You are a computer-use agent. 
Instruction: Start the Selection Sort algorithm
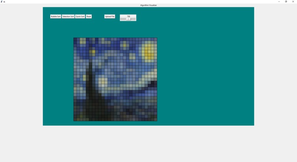[x=68, y=17]
